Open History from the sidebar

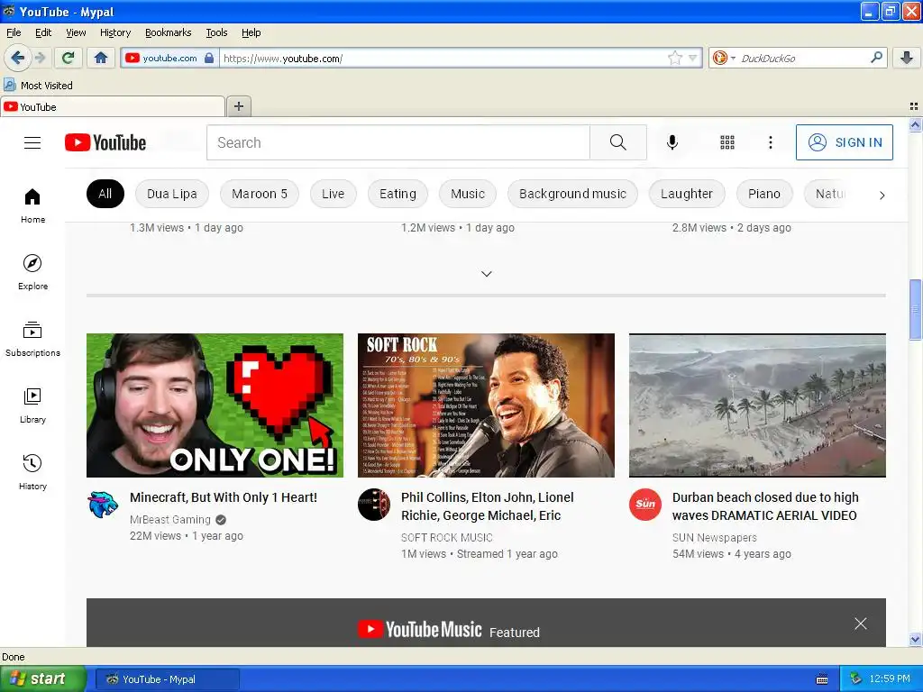32,472
